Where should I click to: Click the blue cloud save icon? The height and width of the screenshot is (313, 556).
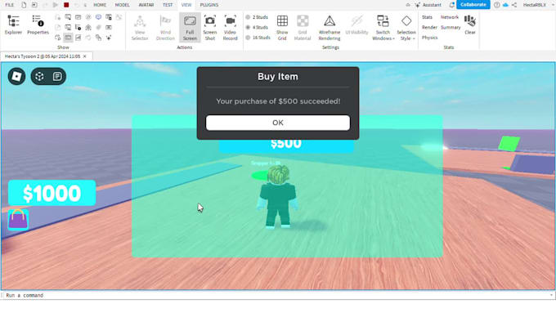coord(505,5)
